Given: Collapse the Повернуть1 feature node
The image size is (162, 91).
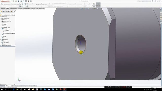Looking at the screenshot, I should [1, 29].
